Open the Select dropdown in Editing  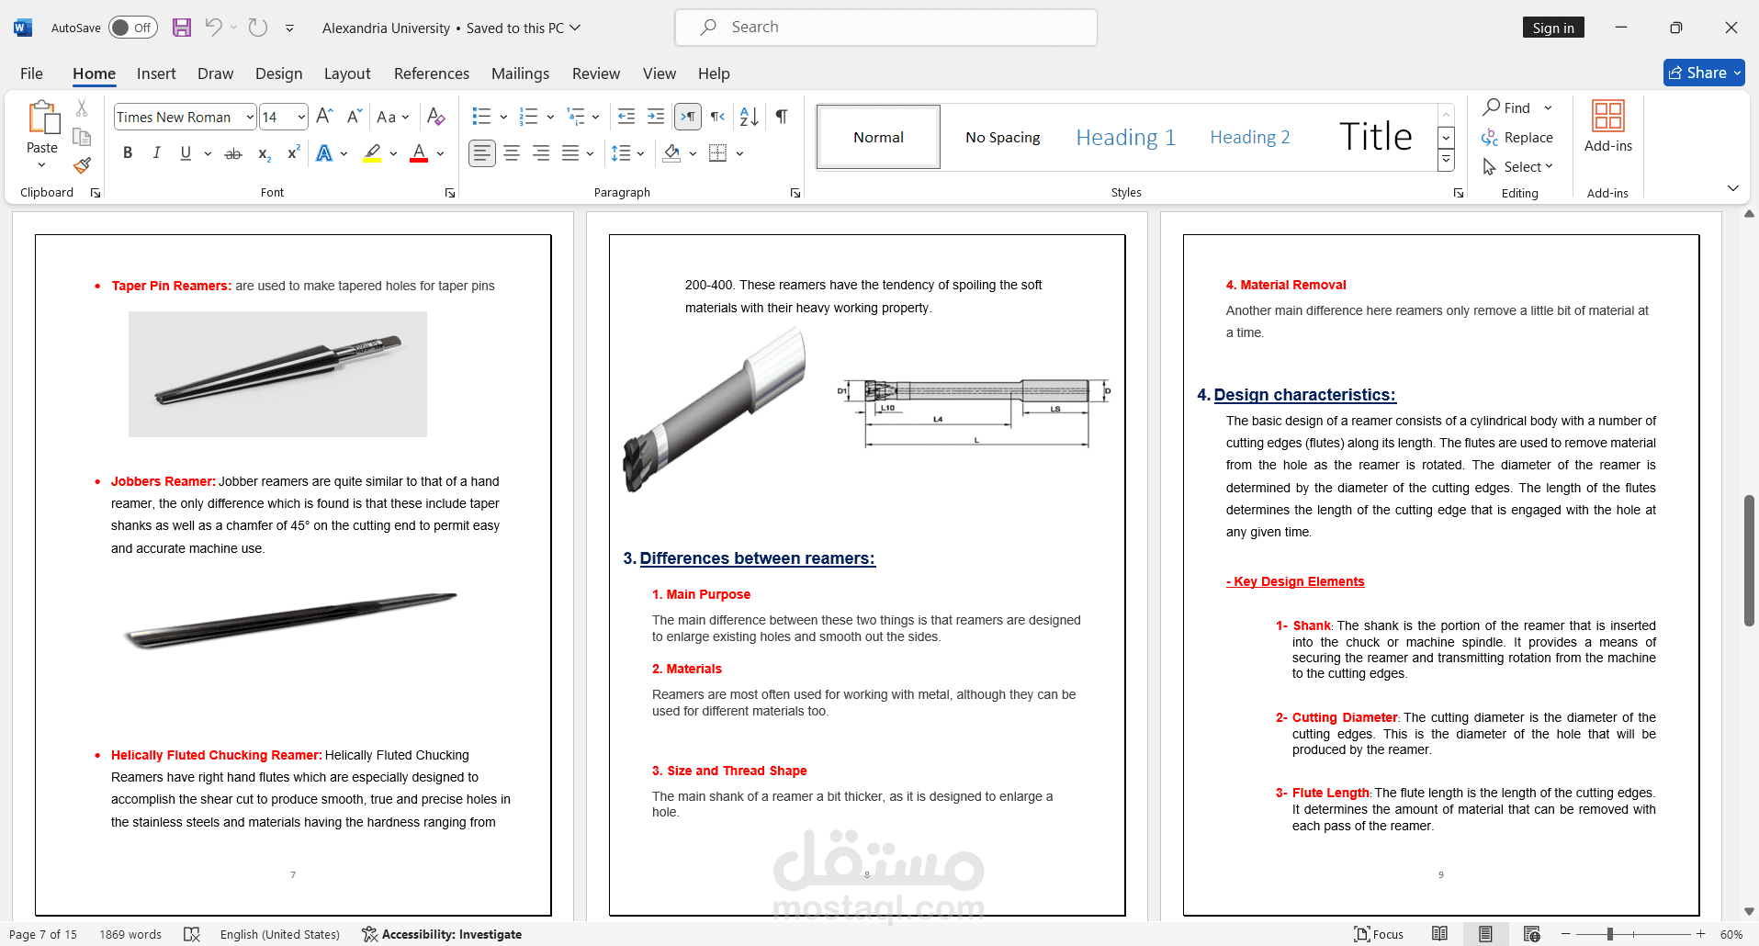(x=1517, y=167)
